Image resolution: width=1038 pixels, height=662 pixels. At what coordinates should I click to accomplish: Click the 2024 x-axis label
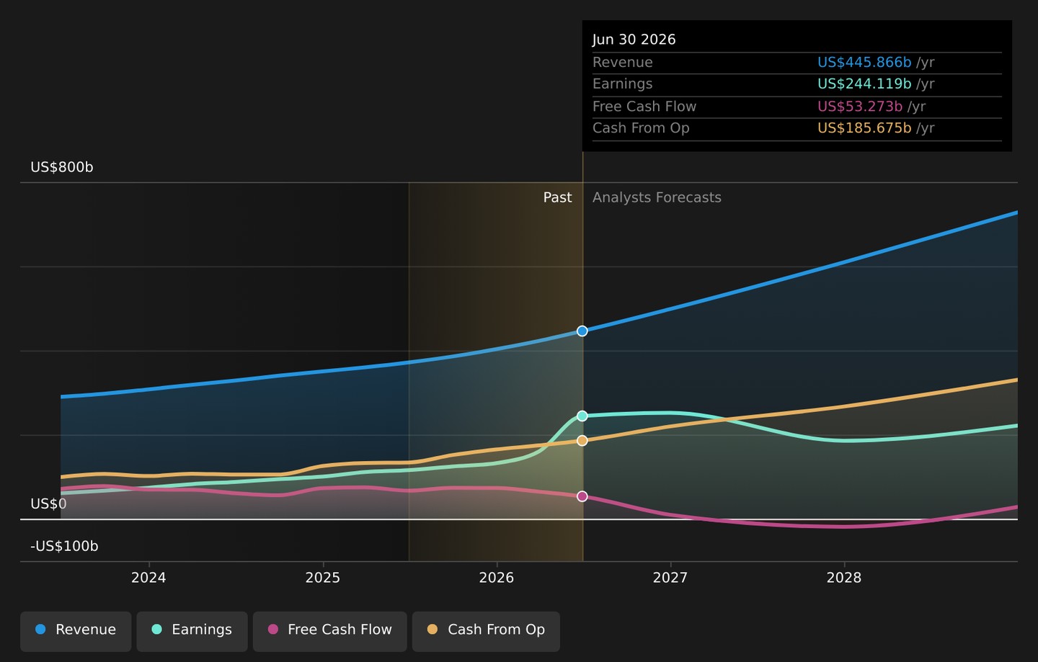pyautogui.click(x=148, y=578)
